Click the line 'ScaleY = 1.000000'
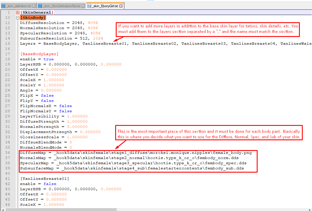The width and height of the screenshot is (312, 211). (42, 85)
